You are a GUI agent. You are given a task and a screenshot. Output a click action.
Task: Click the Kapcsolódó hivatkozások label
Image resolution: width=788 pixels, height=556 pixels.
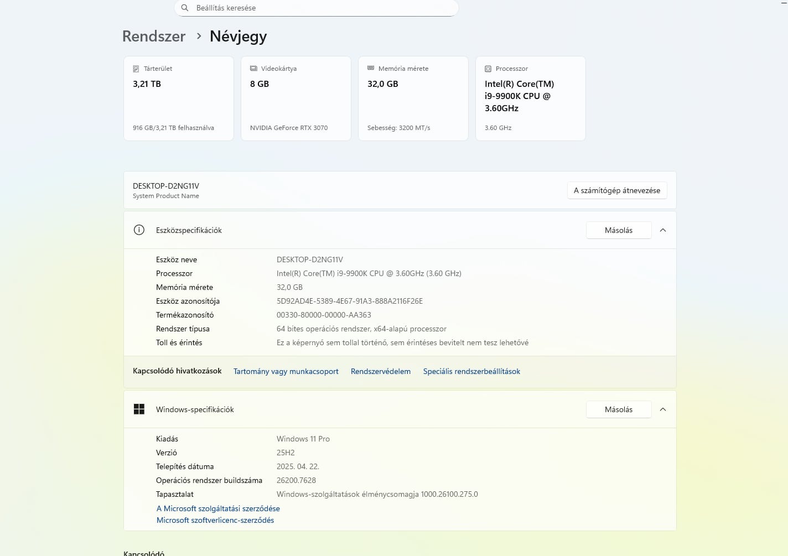pyautogui.click(x=177, y=371)
